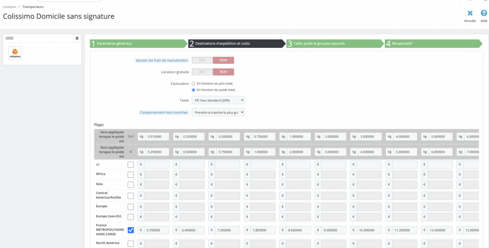Viewport: 489px width, 248px height.
Task: Check the Europe (non-EU) checkbox
Action: [x=131, y=217]
